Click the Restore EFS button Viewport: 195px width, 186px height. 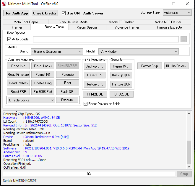[x=95, y=84]
